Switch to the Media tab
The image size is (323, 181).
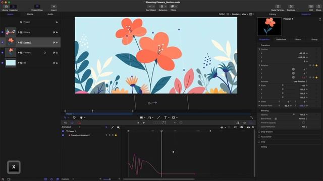pyautogui.click(x=30, y=14)
